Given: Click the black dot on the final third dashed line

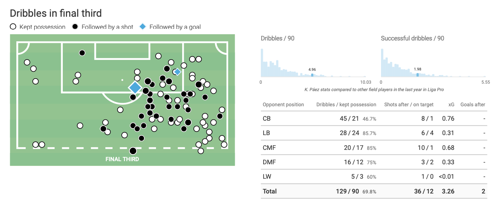Looking at the screenshot, I should (133, 151).
